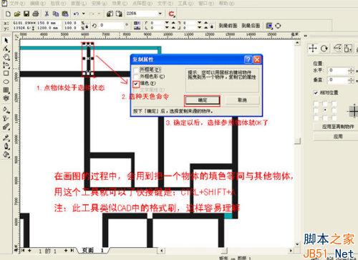358x260 pixels.
Task: Open the 文件 menu
Action: (x=16, y=4)
